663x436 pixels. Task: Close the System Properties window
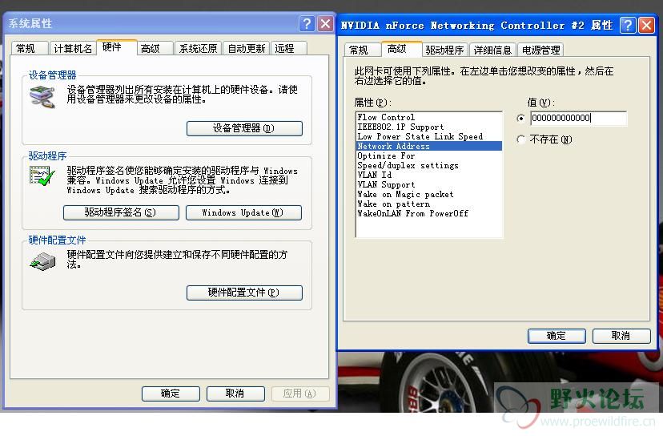click(325, 24)
